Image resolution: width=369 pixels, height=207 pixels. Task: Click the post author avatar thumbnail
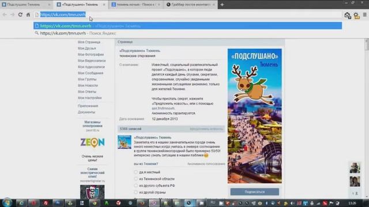(125, 142)
